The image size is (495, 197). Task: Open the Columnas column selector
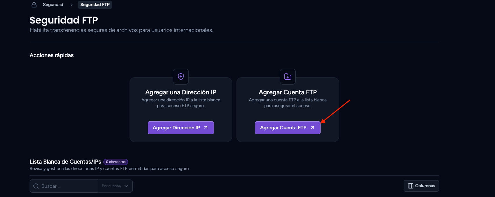421,186
